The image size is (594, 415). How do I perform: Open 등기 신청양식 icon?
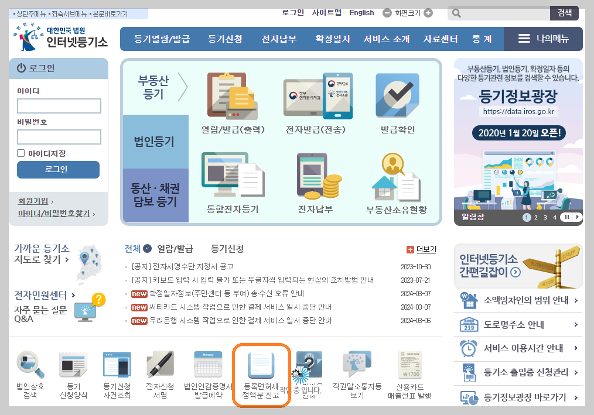[x=73, y=364]
